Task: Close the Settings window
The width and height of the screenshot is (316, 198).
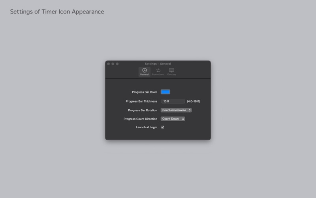Action: coord(108,64)
